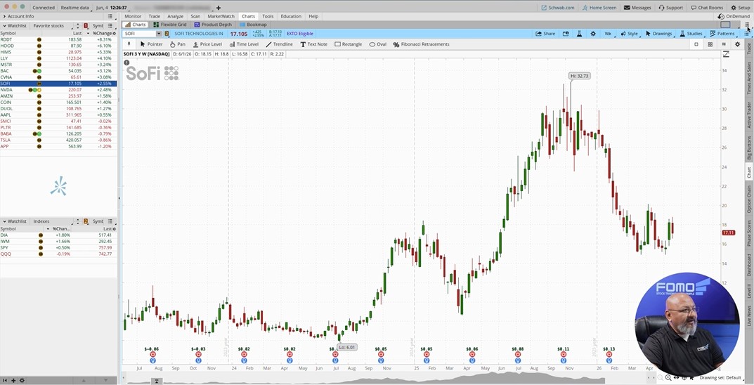Open the Times And Sales side tab

pyautogui.click(x=748, y=78)
